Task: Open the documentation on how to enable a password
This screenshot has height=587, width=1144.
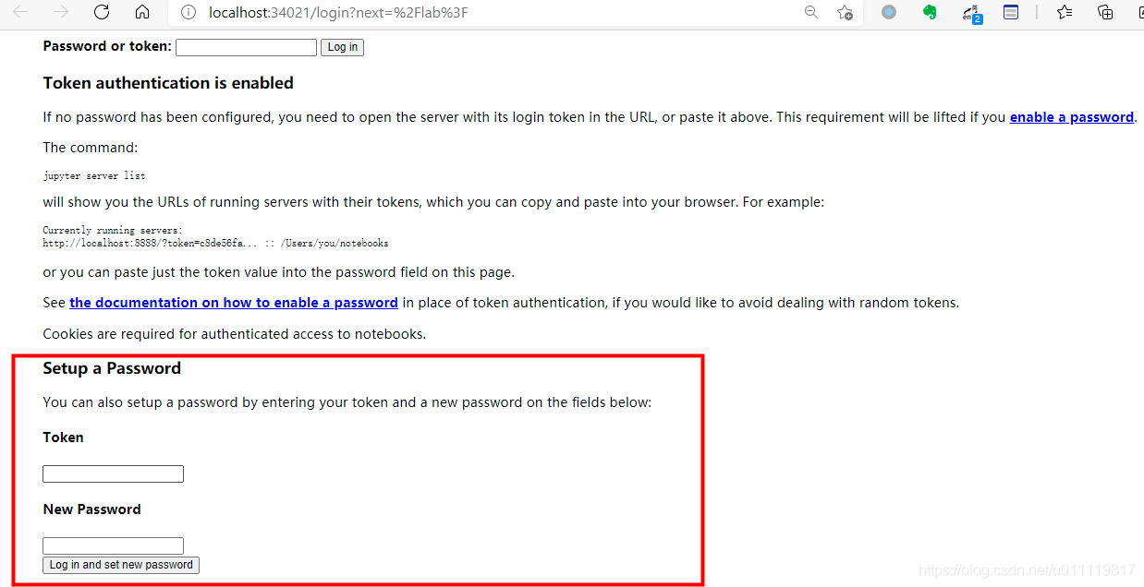Action: click(234, 303)
